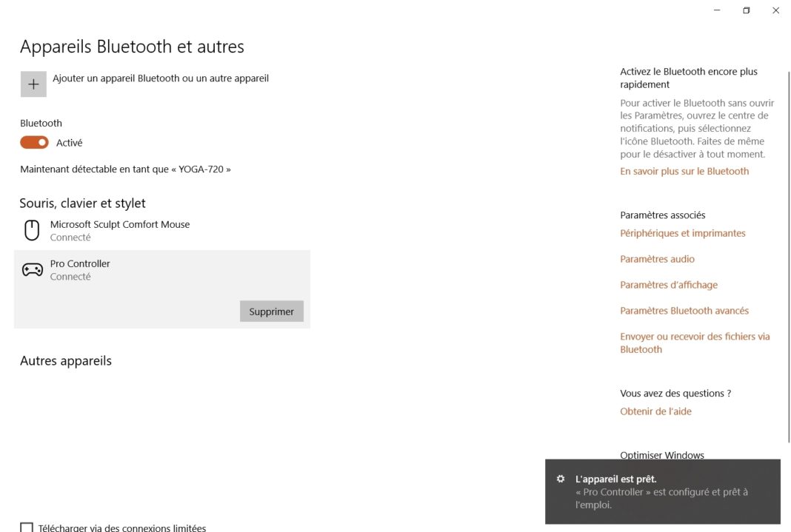The height and width of the screenshot is (532, 791).
Task: Click the Pro Controller gamepad icon
Action: pyautogui.click(x=33, y=269)
